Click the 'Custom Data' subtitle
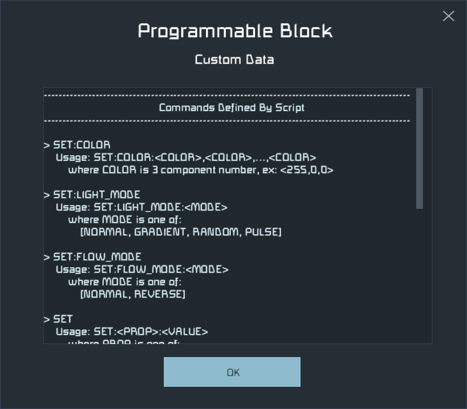This screenshot has height=409, width=467. [235, 60]
